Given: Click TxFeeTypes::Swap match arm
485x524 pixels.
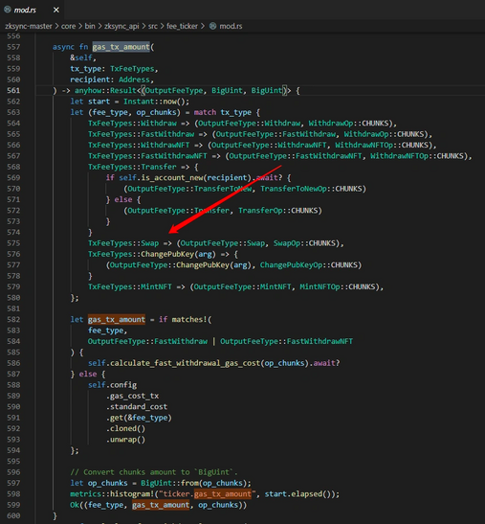Looking at the screenshot, I should point(123,243).
